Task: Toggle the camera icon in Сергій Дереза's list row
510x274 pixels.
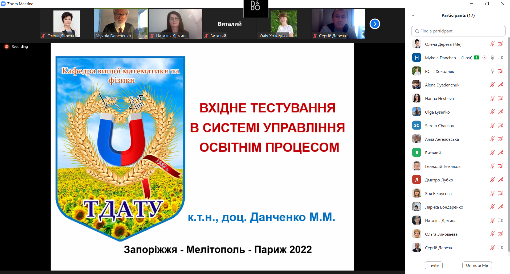Action: (x=500, y=248)
